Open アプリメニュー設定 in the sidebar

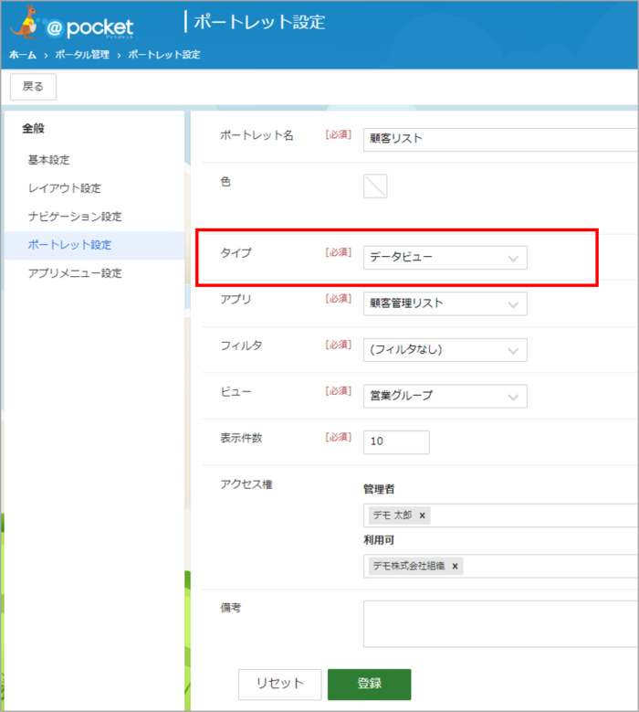click(x=75, y=273)
